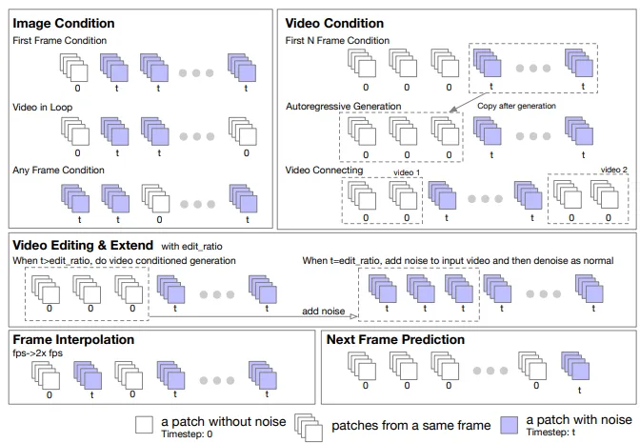Click the Next Frame Prediction heading
640x443 pixels.
coord(395,340)
